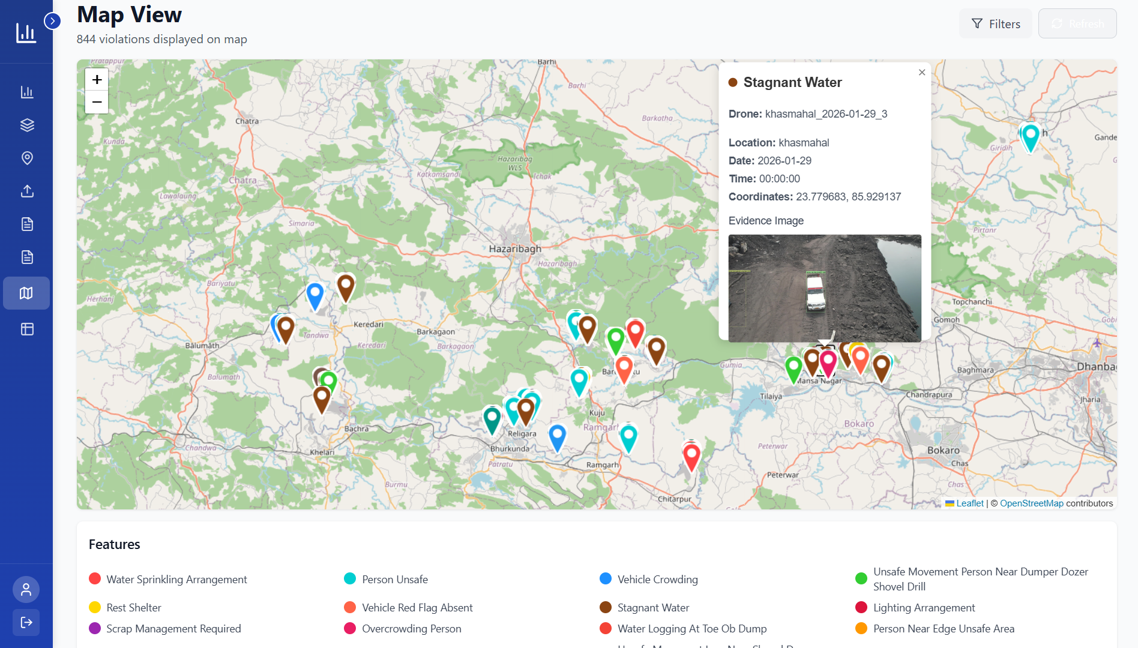The width and height of the screenshot is (1138, 648).
Task: Select the brown marker north of Keredari
Action: pos(346,287)
